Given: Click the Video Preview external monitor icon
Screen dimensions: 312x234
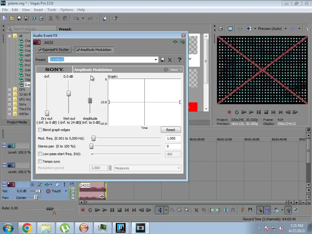Looking at the screenshot, I should (x=230, y=29).
